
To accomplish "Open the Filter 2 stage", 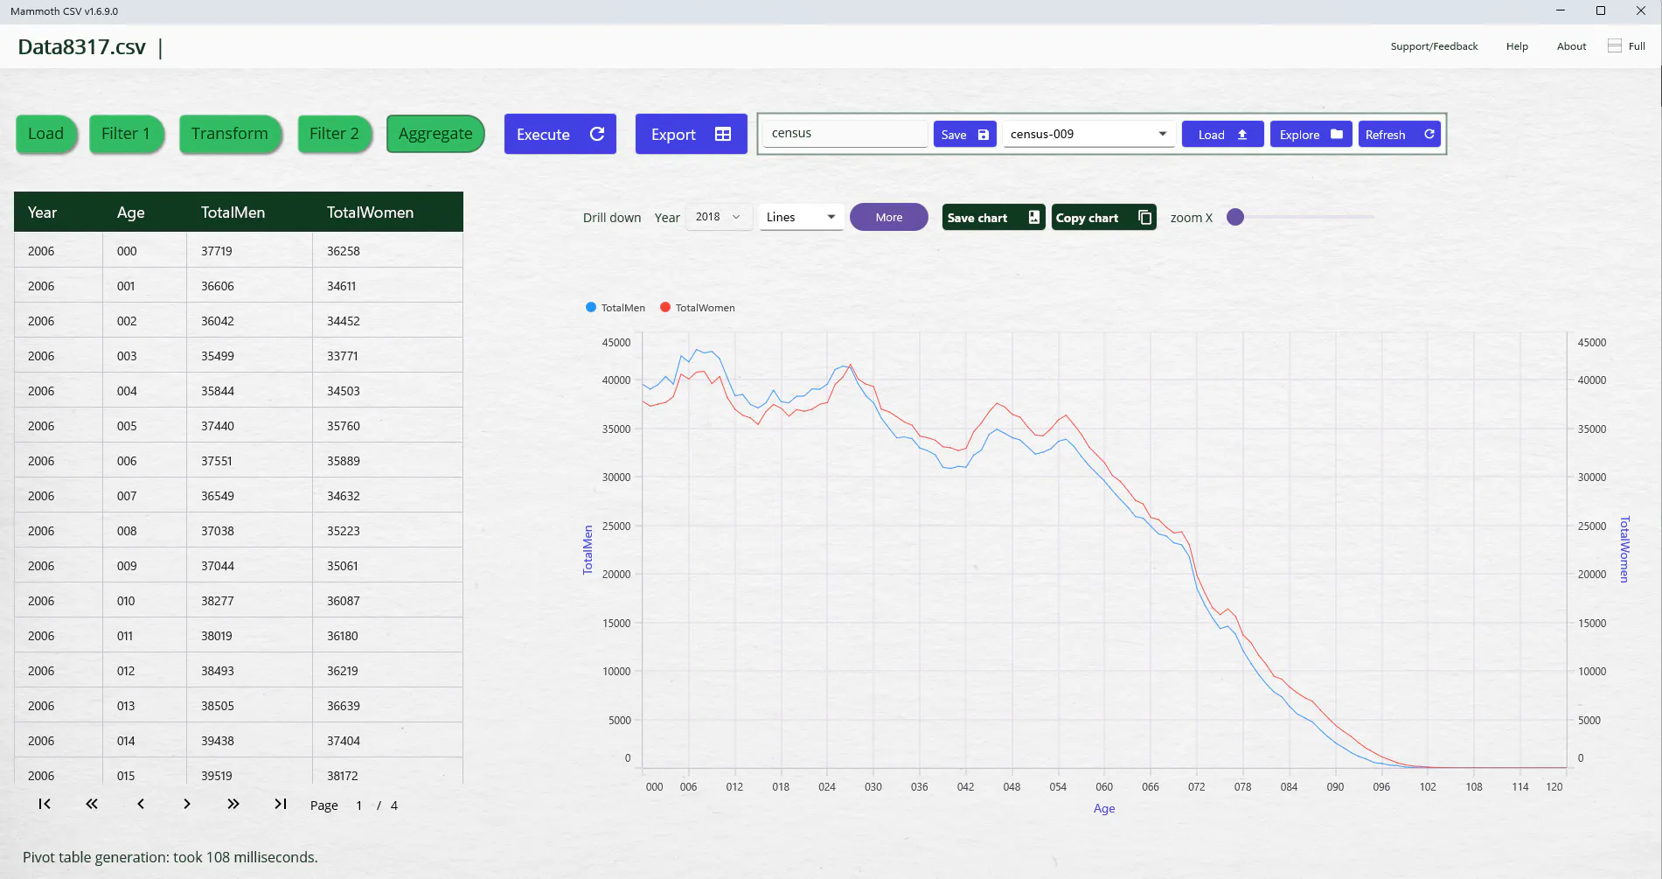I will click(334, 134).
